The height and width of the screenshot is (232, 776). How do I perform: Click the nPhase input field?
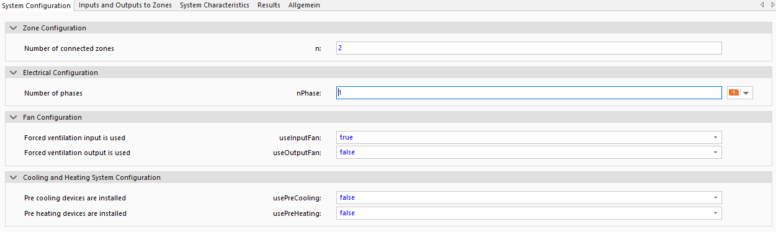point(529,93)
